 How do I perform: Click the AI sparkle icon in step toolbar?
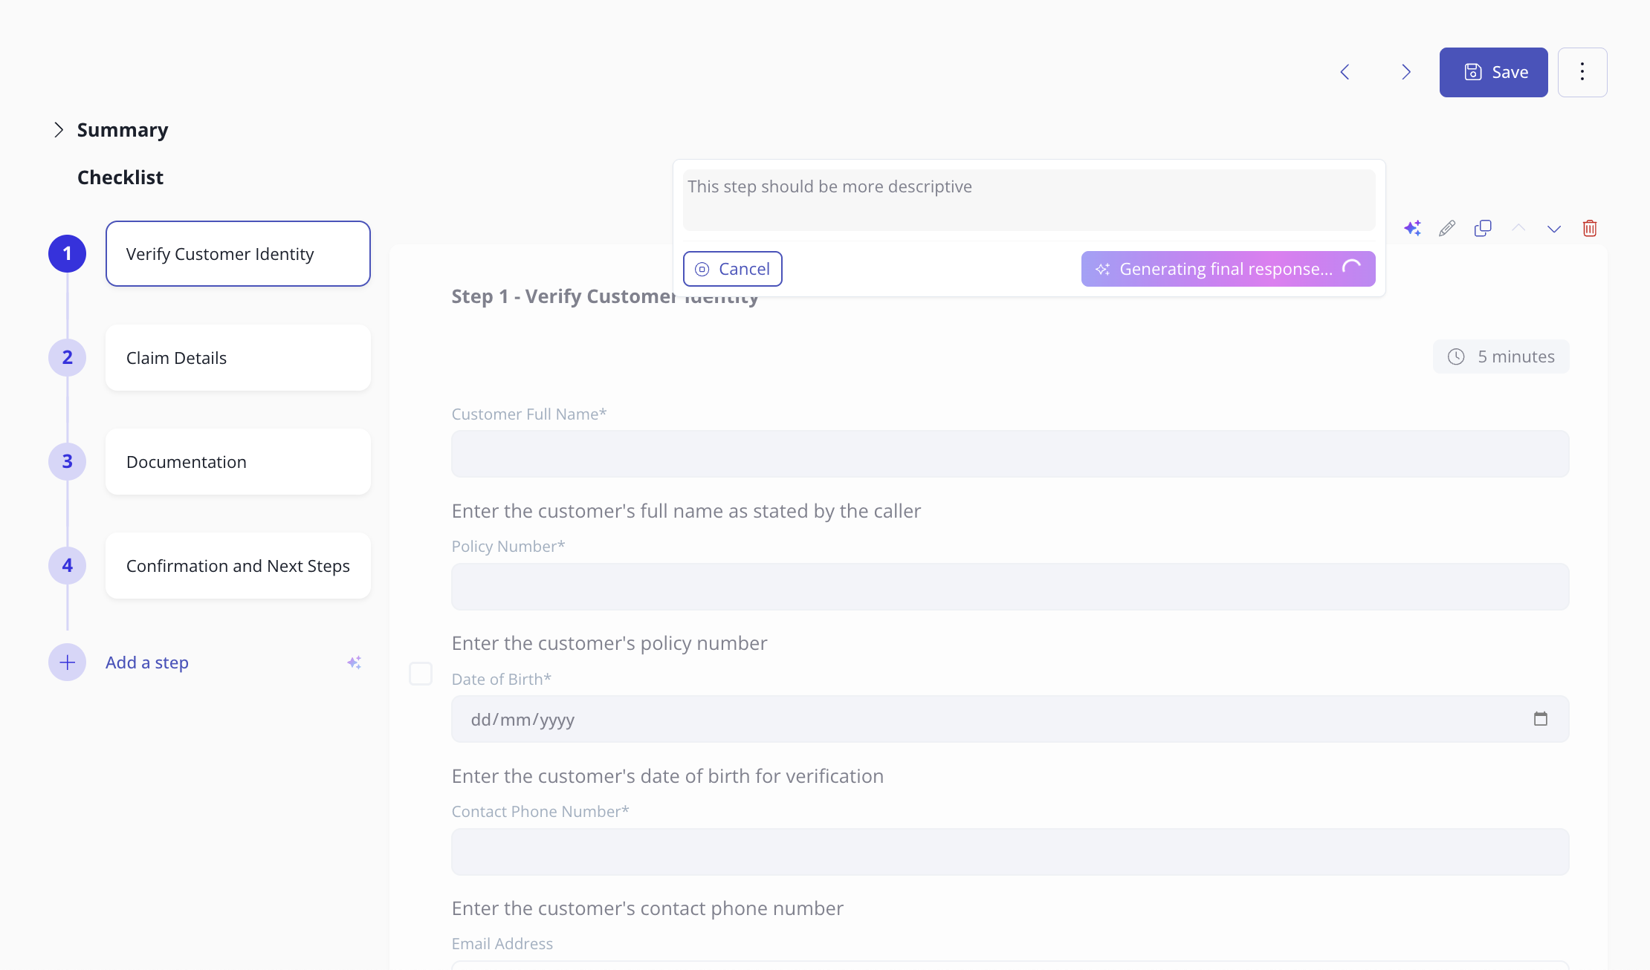click(1412, 228)
